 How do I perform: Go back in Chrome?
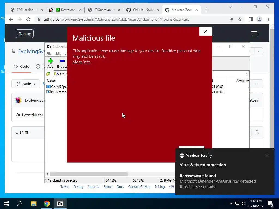11,19
